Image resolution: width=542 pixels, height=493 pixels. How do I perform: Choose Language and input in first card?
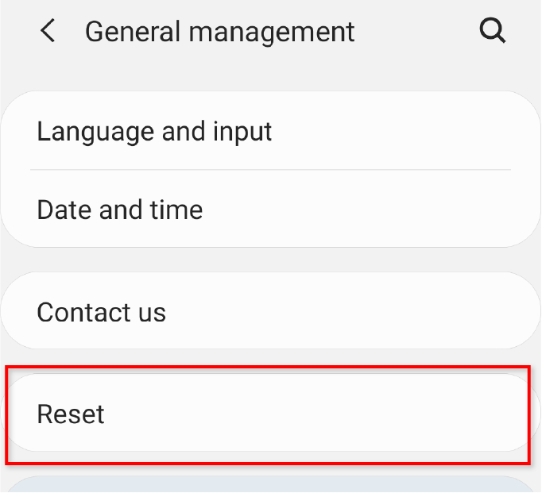(x=271, y=131)
